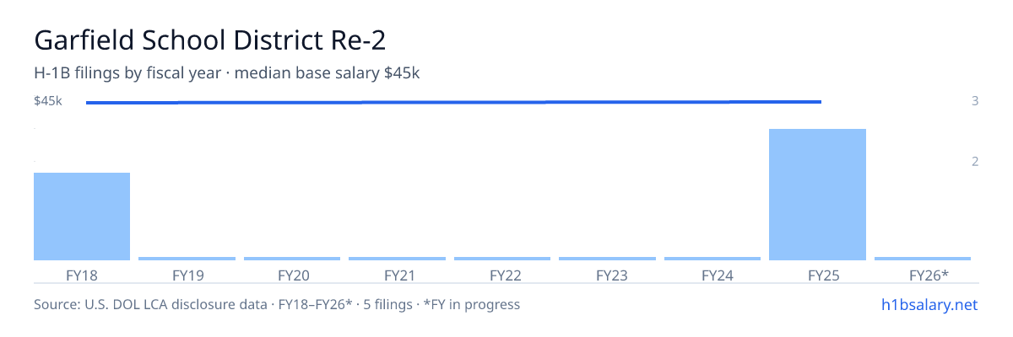The width and height of the screenshot is (1013, 337).
Task: Click the right axis value 3
Action: (x=975, y=101)
